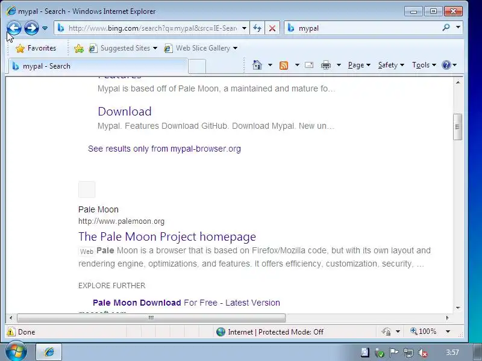
Task: Print the page with printer icon
Action: [326, 65]
